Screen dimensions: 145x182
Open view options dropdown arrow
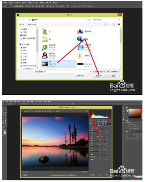[x=109, y=24]
